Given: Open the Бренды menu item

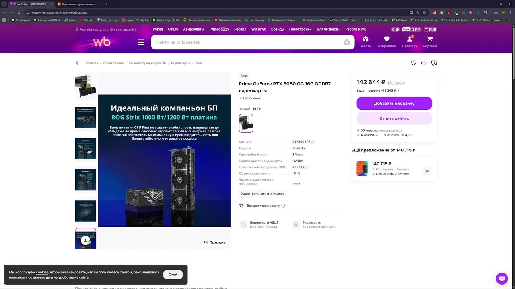Looking at the screenshot, I should (278, 29).
